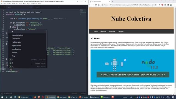176x99 pixels.
Task: Choose 'empleados' autocomplete suggestion
Action: (28, 49)
